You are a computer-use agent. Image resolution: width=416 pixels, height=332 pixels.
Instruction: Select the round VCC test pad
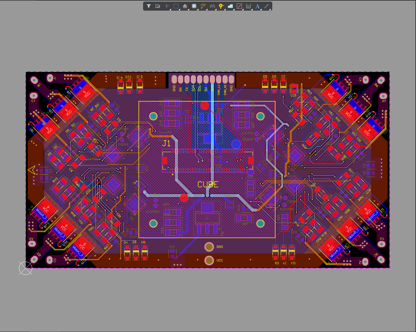[209, 260]
